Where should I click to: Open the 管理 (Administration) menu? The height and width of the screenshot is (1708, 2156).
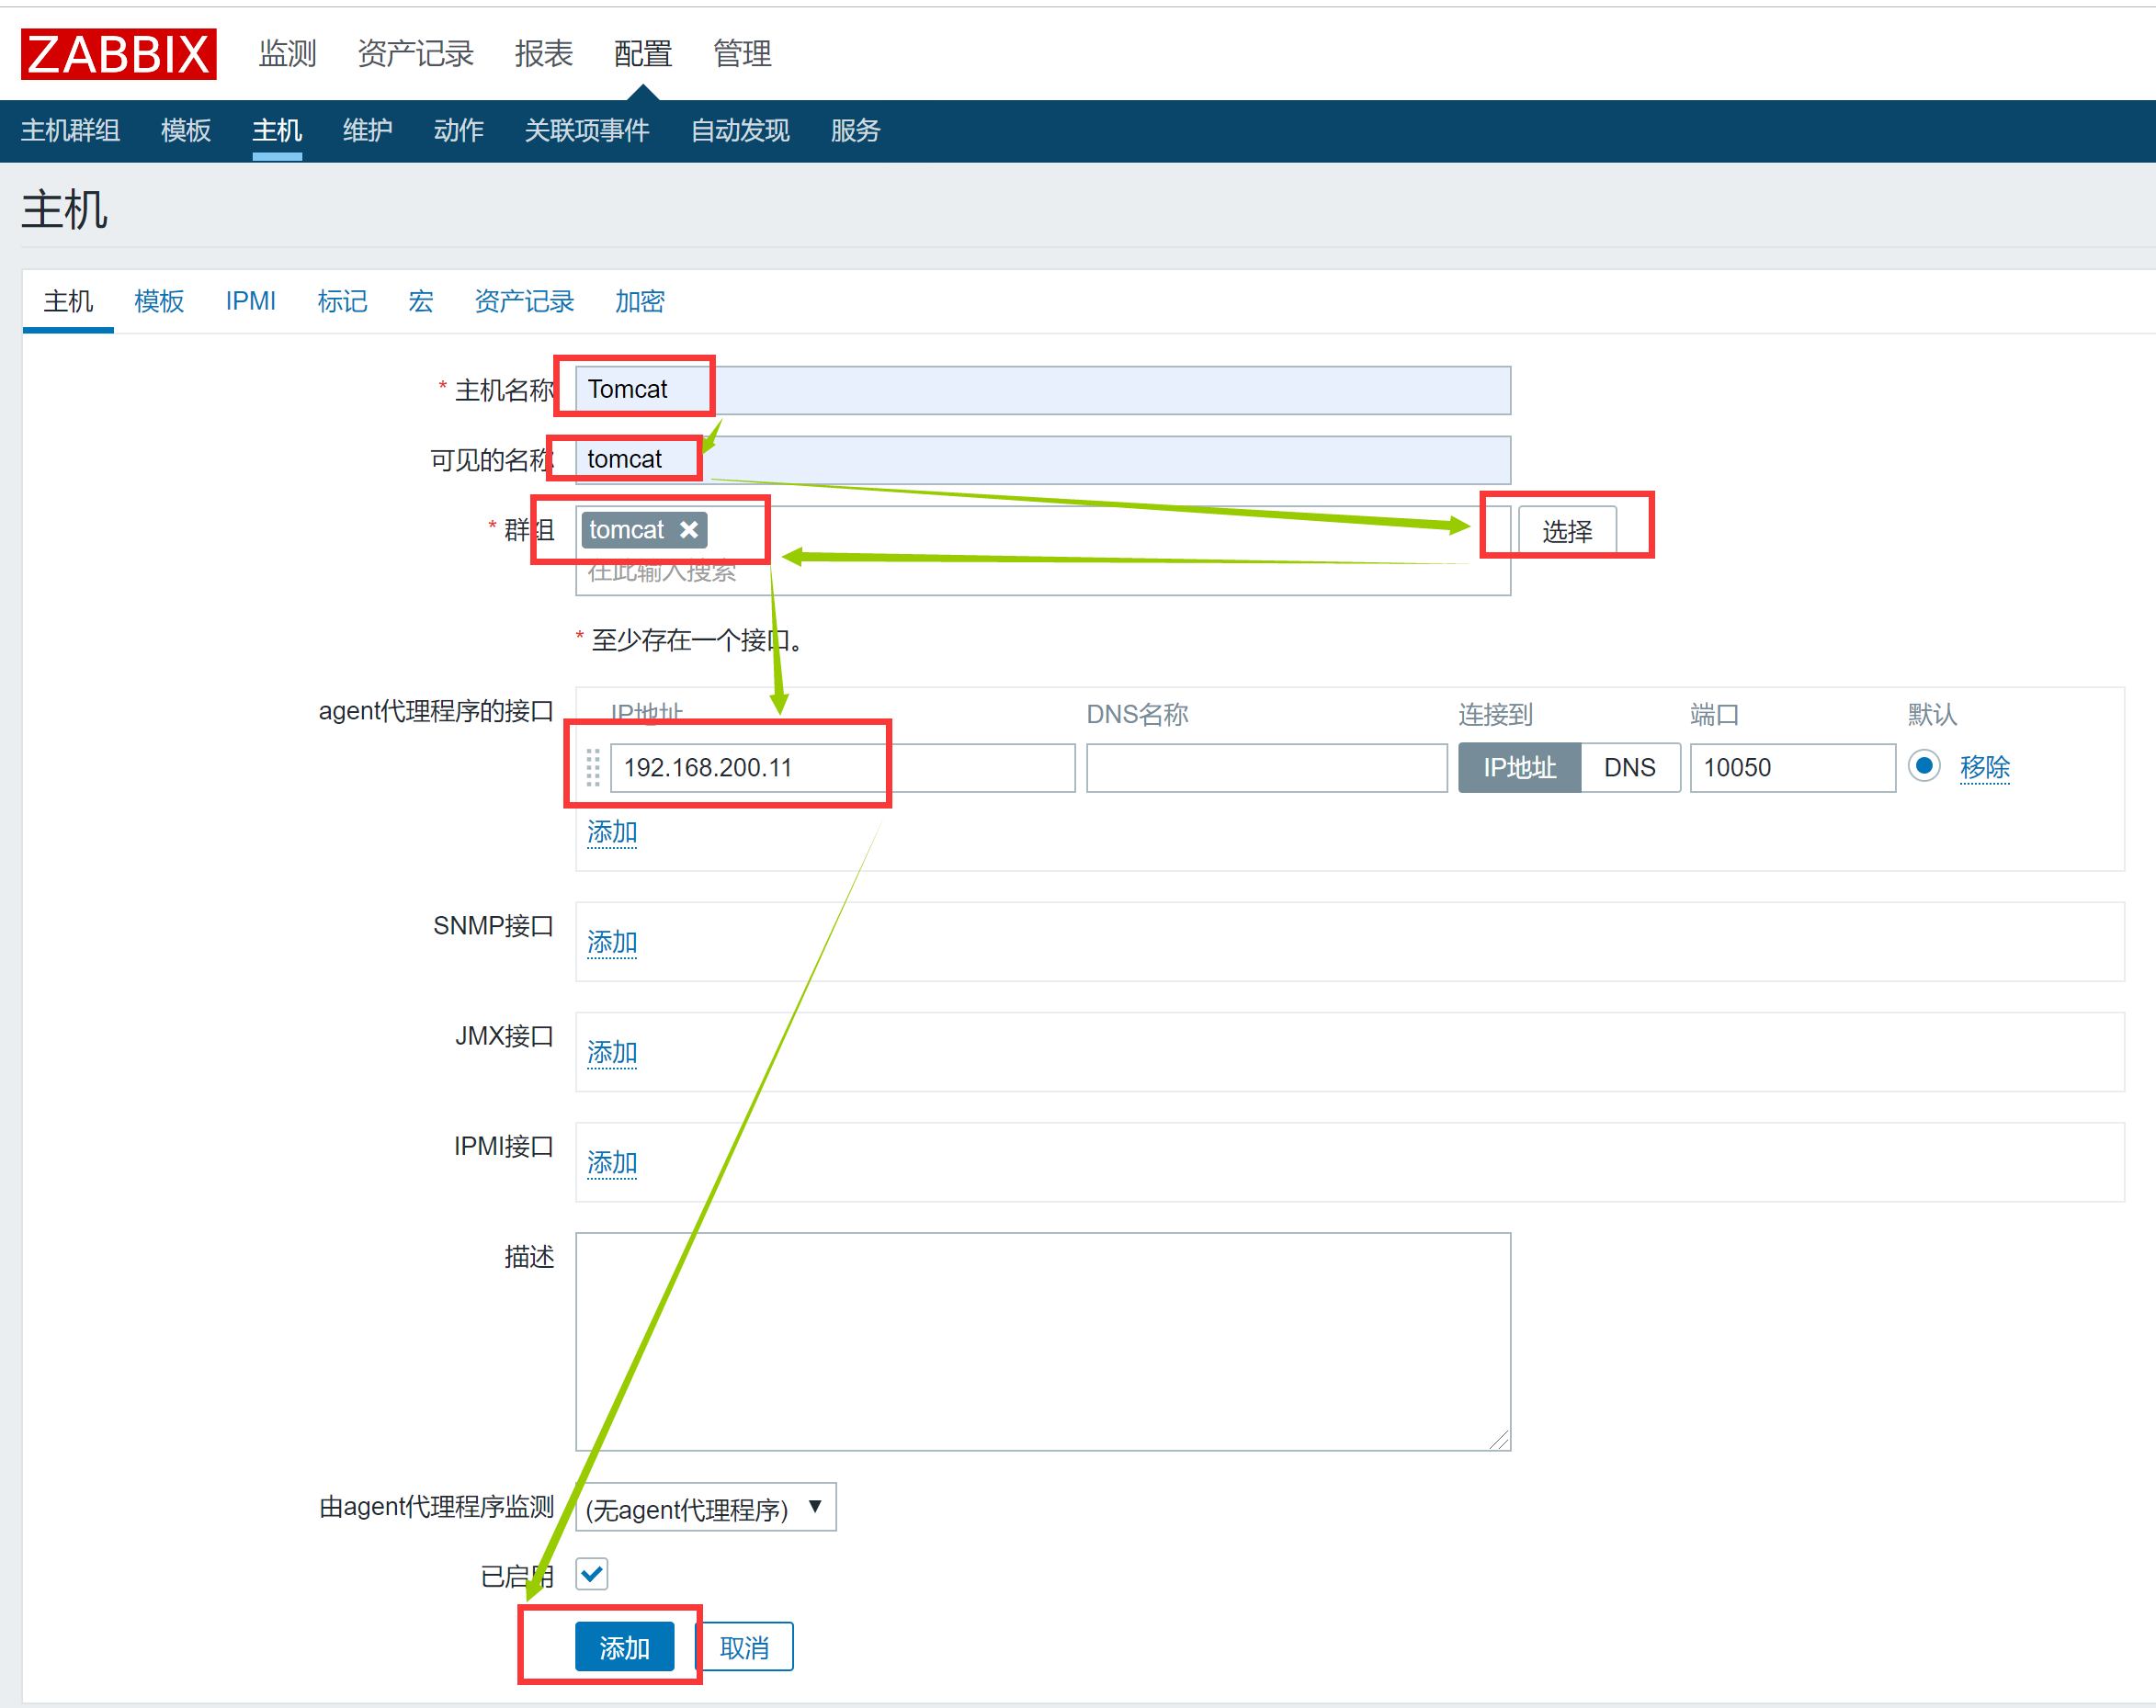pyautogui.click(x=742, y=54)
